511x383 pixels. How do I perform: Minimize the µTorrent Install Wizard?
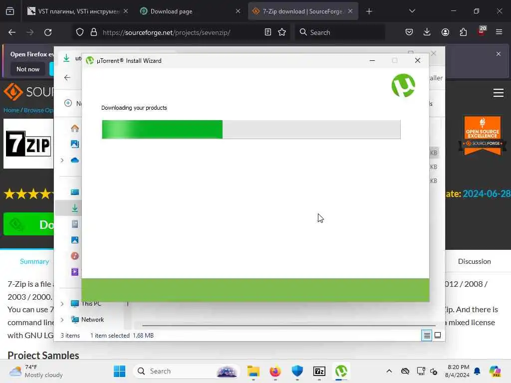pos(372,60)
